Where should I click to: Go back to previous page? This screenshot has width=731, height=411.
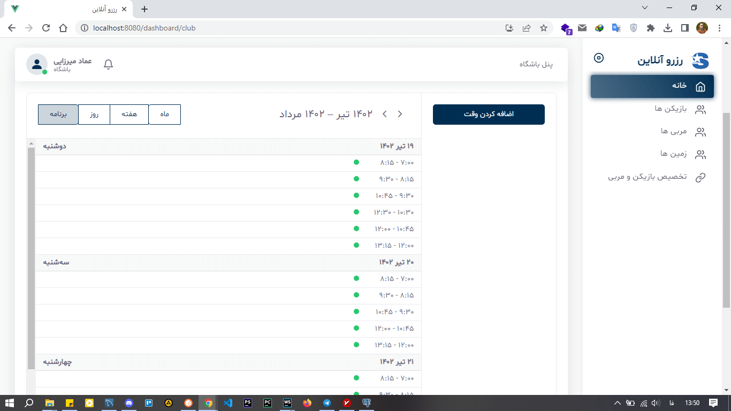tap(12, 28)
